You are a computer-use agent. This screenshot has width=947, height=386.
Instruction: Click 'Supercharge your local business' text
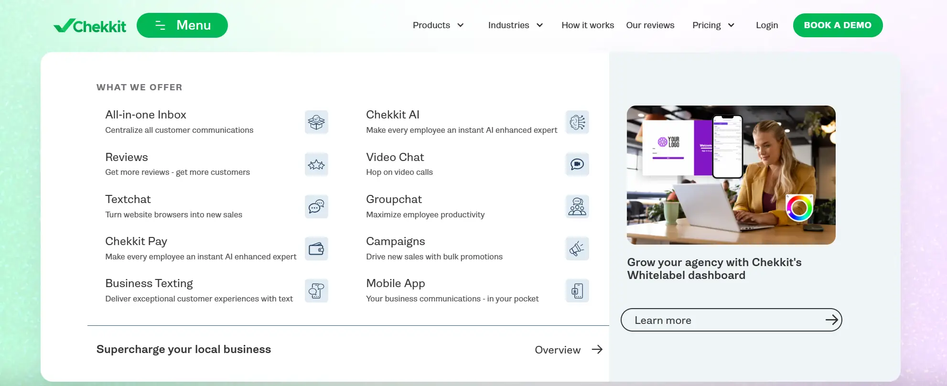tap(183, 349)
